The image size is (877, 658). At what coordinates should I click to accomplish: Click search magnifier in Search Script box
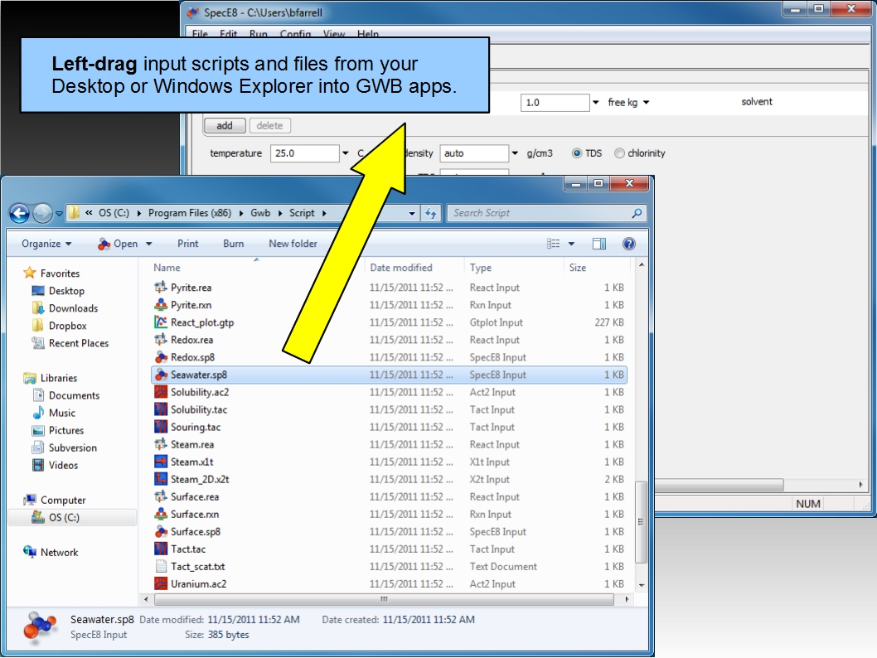tap(637, 213)
